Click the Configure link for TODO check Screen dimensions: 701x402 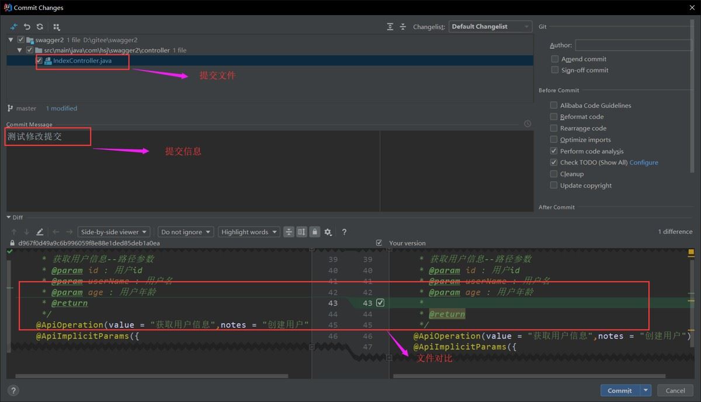[x=644, y=163]
